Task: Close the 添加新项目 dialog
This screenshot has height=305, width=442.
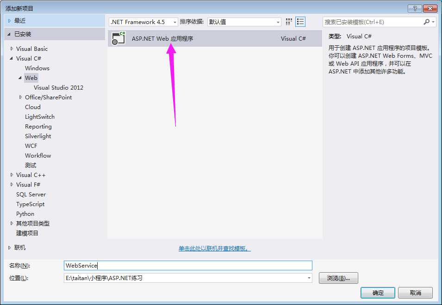Action: click(430, 8)
